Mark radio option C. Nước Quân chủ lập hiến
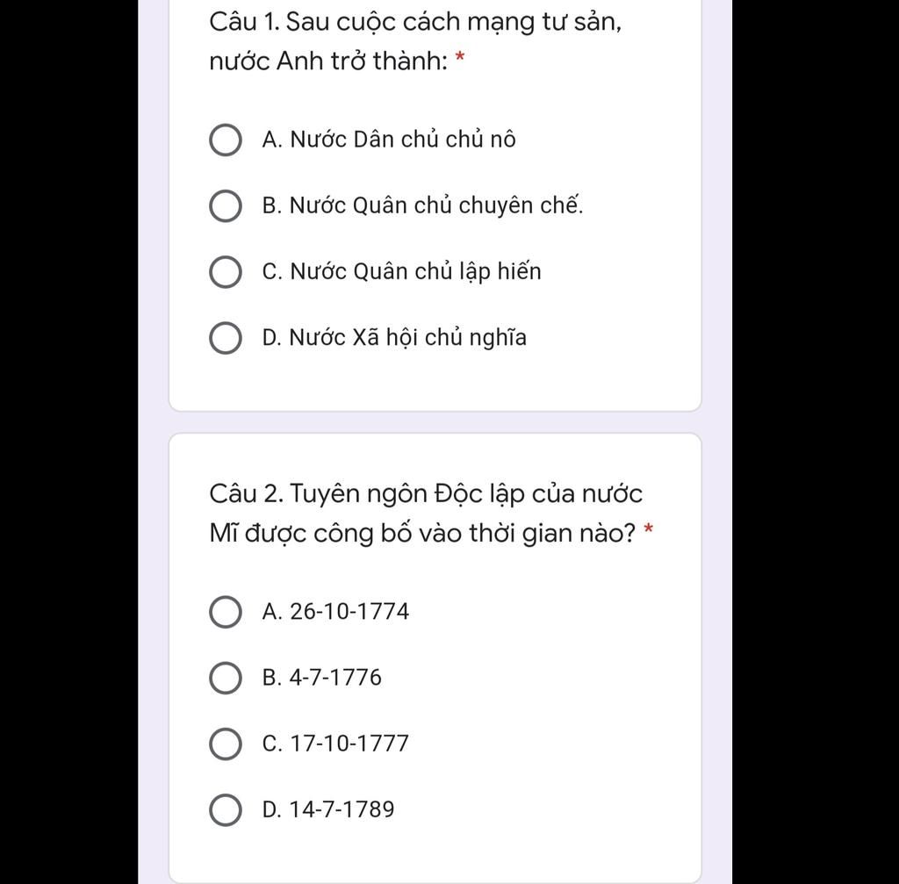This screenshot has height=884, width=899. click(226, 272)
